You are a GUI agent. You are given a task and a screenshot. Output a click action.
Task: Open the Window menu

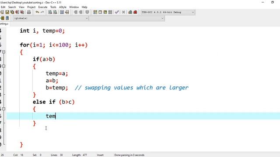pos(74,7)
